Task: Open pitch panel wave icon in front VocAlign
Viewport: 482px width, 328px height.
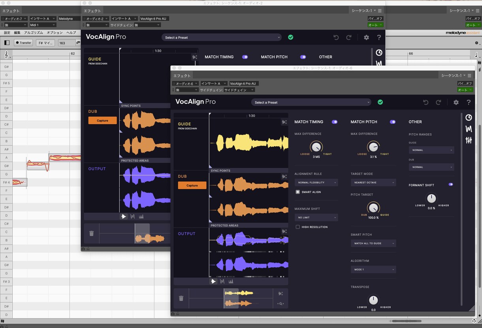Action: click(x=469, y=129)
